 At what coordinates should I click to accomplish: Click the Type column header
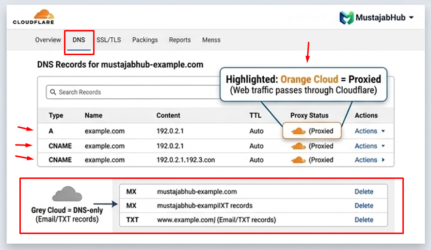pos(56,116)
